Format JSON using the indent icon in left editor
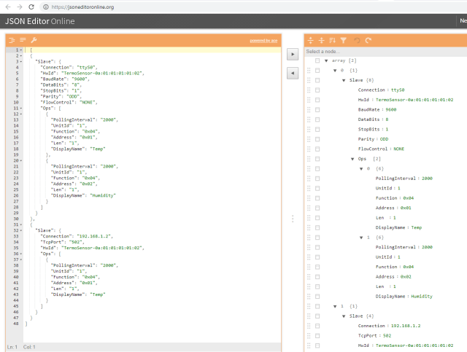The image size is (467, 352). click(x=12, y=40)
